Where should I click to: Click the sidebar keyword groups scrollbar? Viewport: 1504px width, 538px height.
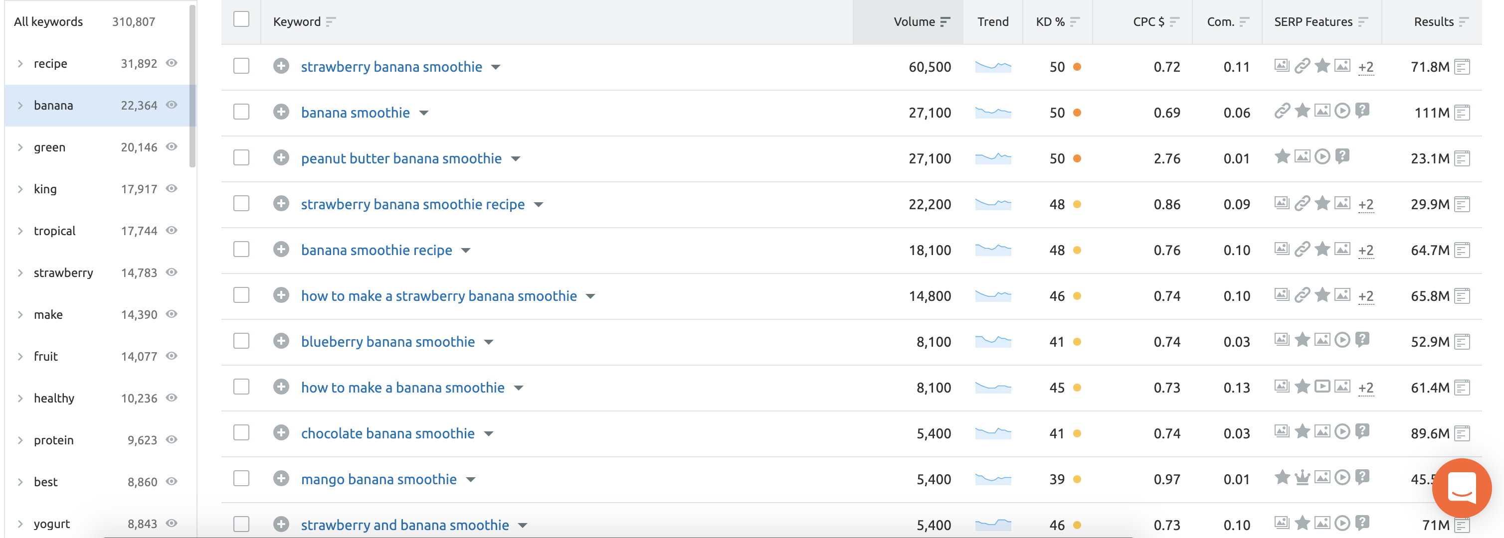(192, 86)
